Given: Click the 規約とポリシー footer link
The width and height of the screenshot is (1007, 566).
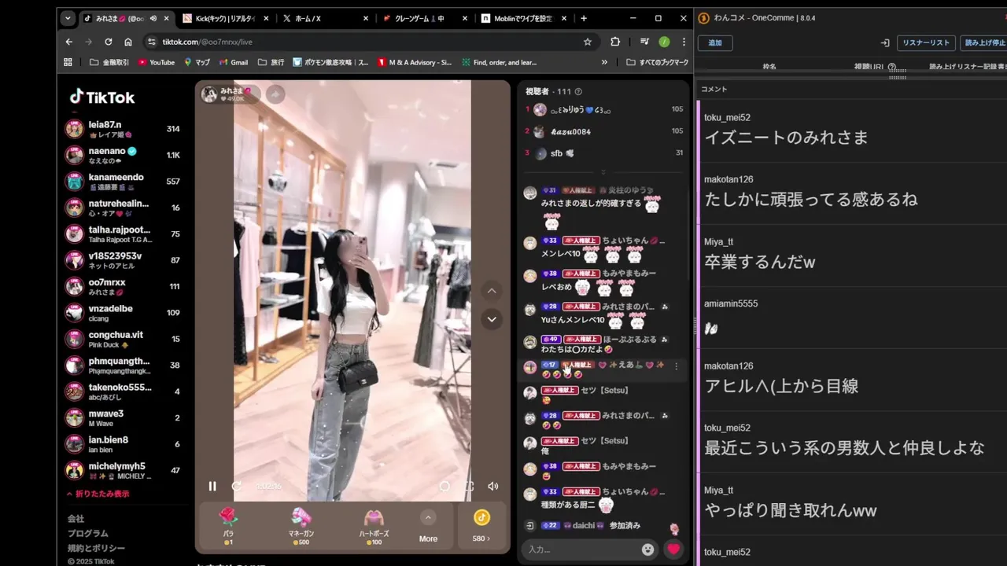Looking at the screenshot, I should click(96, 548).
